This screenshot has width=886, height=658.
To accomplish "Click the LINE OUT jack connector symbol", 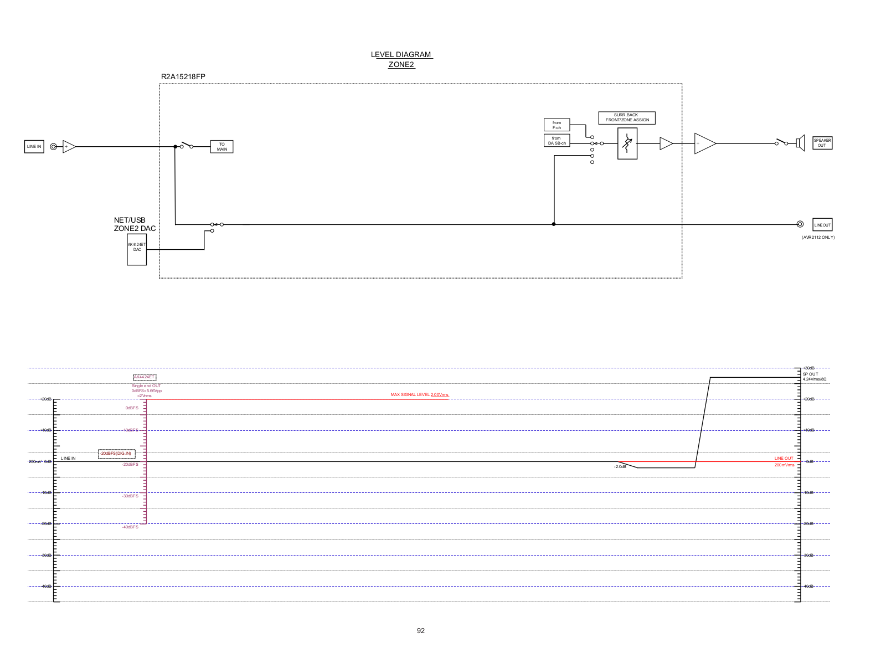I will point(800,224).
